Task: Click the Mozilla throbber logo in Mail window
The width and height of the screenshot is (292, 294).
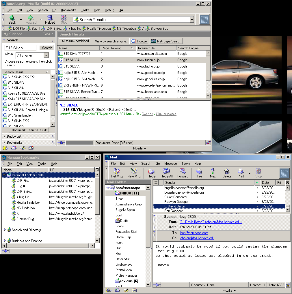Action: [x=284, y=173]
